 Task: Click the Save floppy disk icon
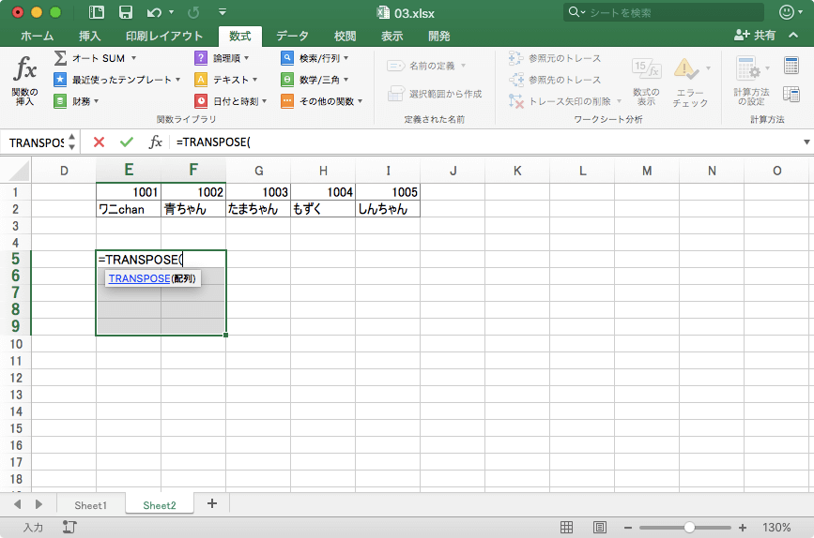coord(125,12)
